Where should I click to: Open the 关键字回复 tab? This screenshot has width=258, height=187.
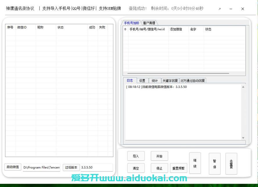tap(170, 81)
